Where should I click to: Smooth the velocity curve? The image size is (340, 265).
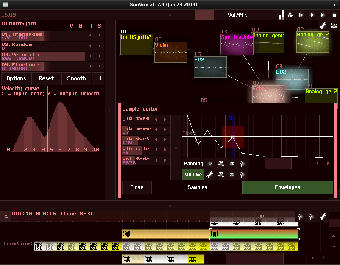point(76,78)
